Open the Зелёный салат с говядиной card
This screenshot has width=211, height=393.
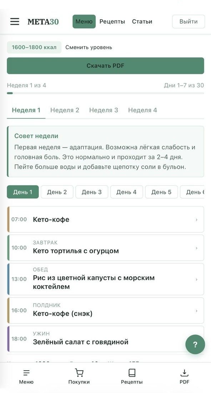click(105, 339)
